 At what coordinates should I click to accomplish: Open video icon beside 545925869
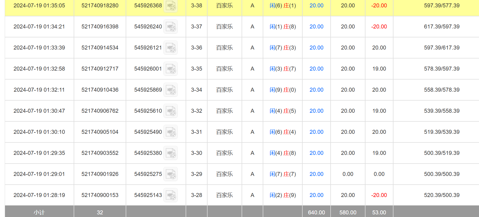[171, 90]
